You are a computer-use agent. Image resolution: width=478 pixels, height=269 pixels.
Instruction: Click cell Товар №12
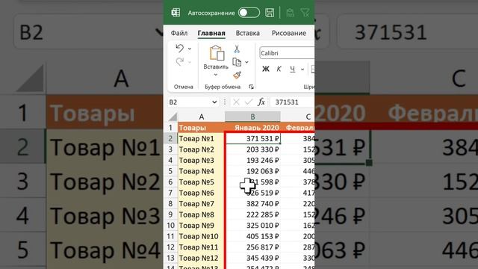click(201, 258)
